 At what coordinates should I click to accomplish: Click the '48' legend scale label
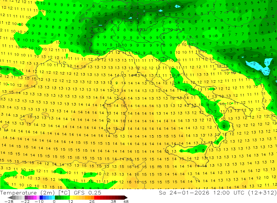point(126,201)
